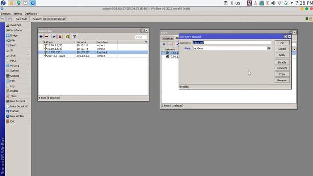313x176 pixels.
Task: Click Apply in New OSPF Network
Action: point(282,55)
